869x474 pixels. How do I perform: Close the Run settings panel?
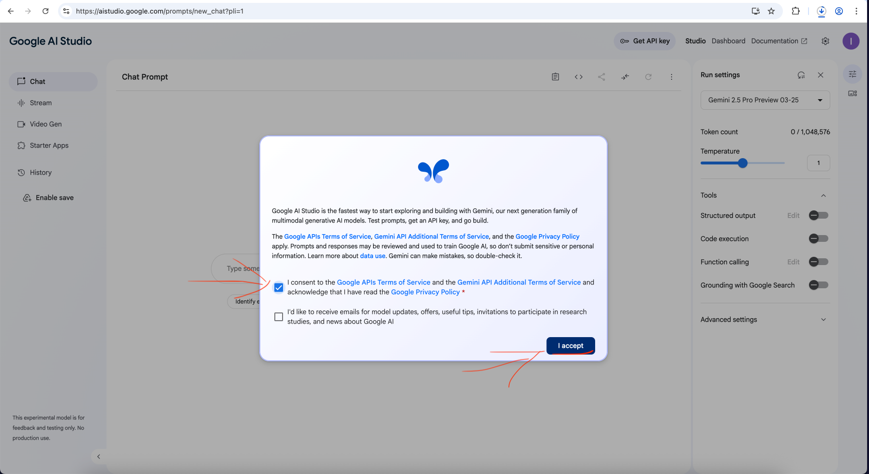821,75
